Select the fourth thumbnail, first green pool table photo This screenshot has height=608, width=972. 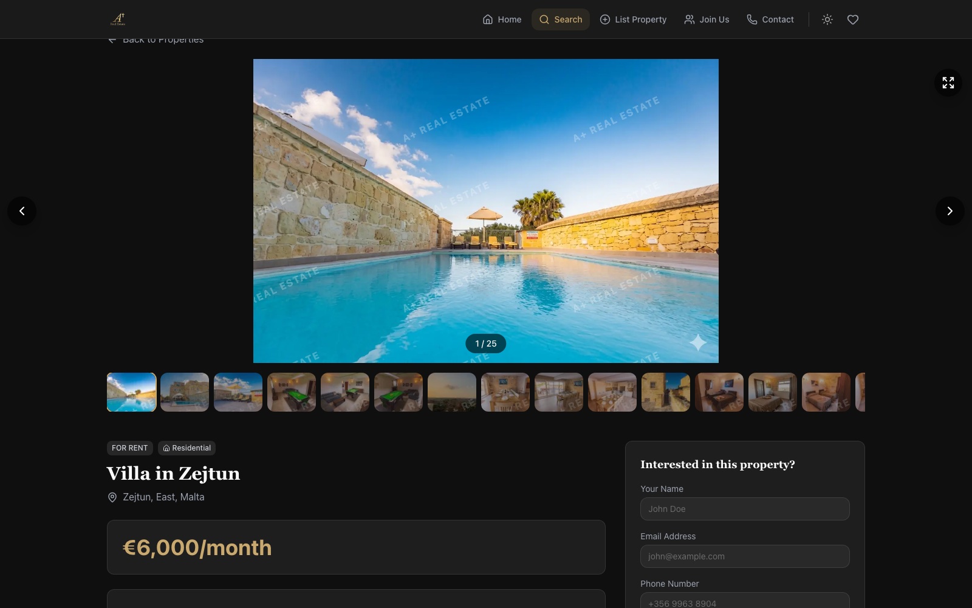tap(292, 392)
